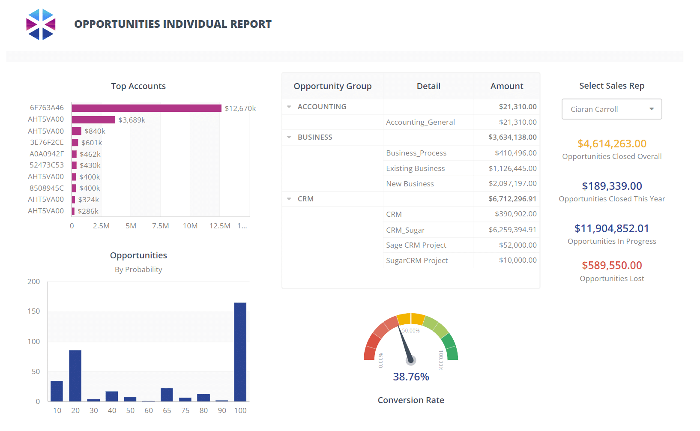Collapse the ACCOUNTING group row
The image size is (700, 431).
[289, 107]
